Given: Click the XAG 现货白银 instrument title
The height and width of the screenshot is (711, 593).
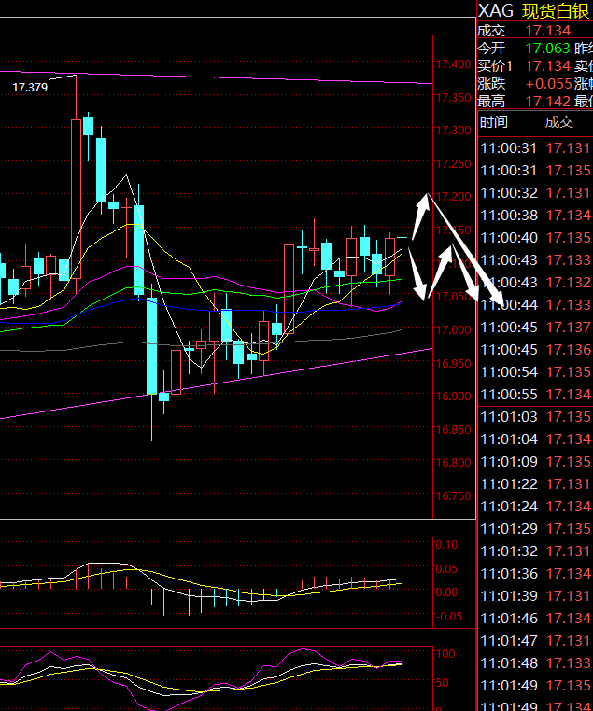Looking at the screenshot, I should tap(534, 11).
